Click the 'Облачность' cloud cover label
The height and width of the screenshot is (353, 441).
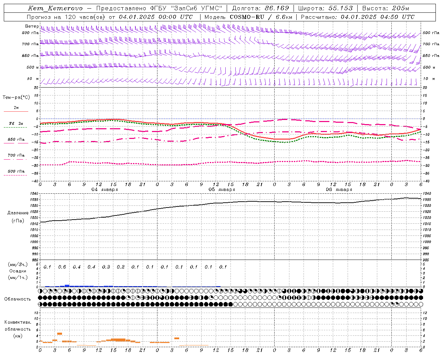point(18,299)
